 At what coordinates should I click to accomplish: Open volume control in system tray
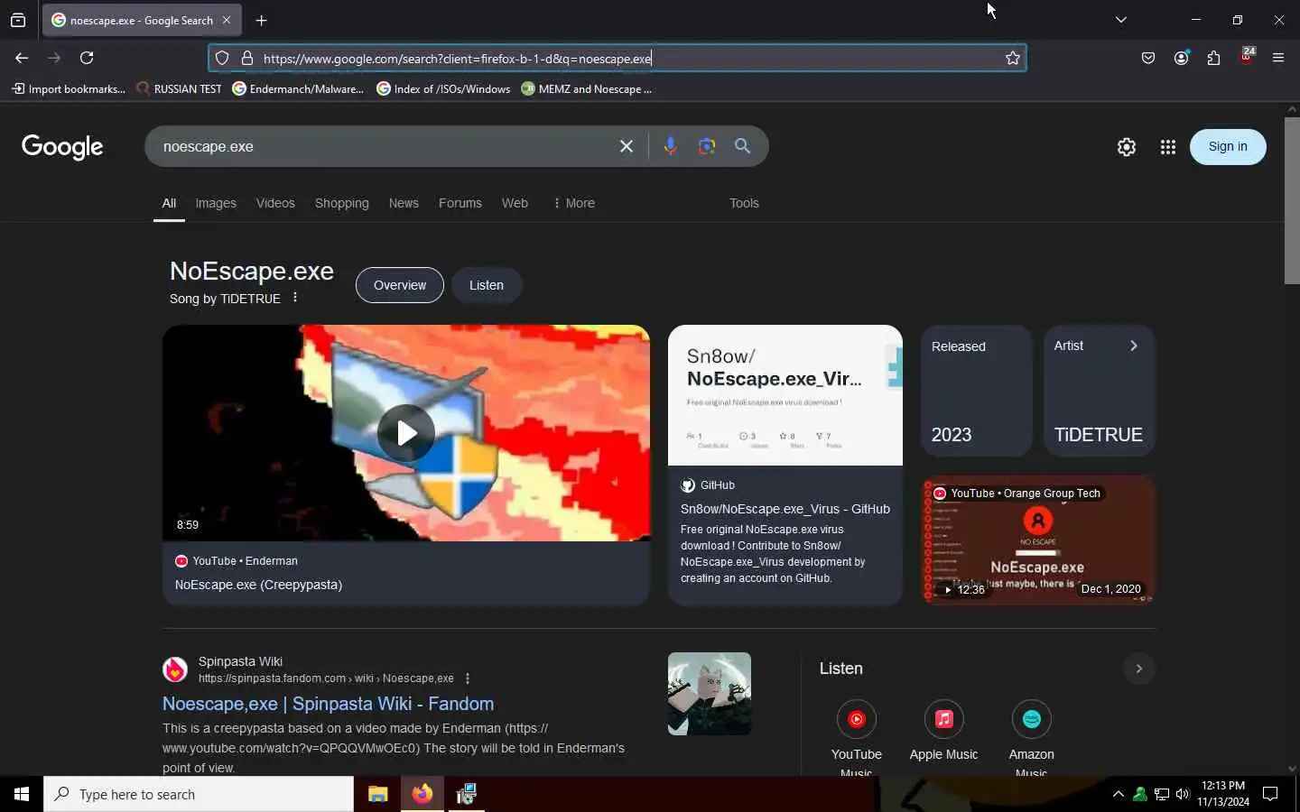(1183, 794)
